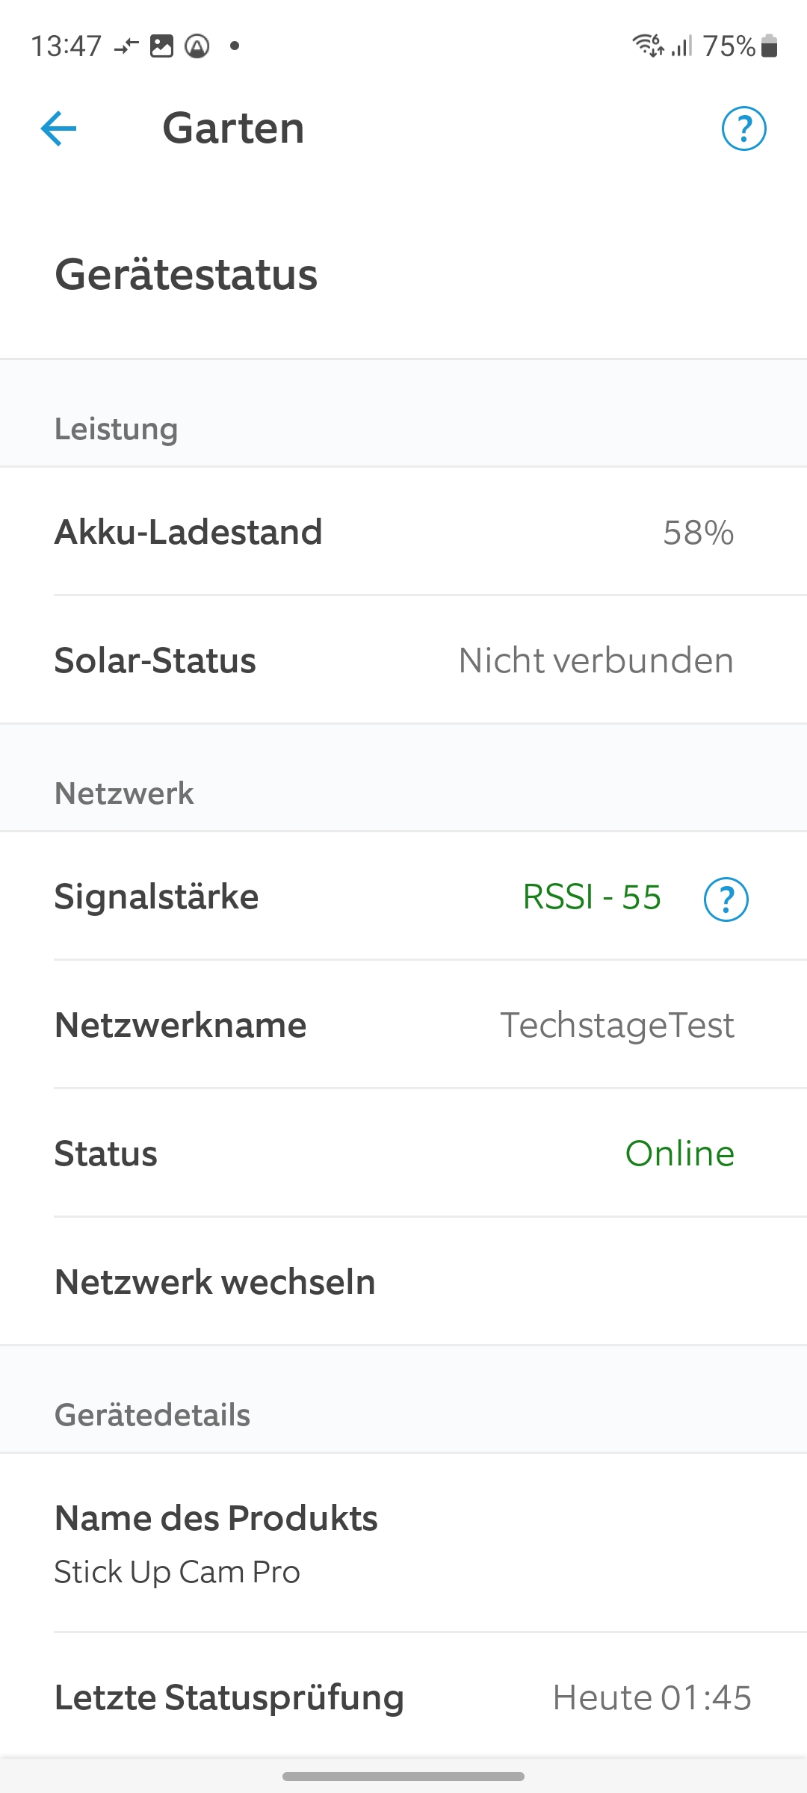Tap the image notification icon

pyautogui.click(x=161, y=46)
